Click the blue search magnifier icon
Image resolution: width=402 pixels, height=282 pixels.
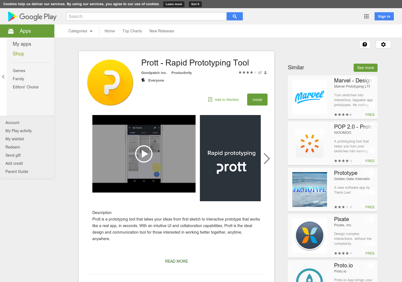[x=234, y=16]
